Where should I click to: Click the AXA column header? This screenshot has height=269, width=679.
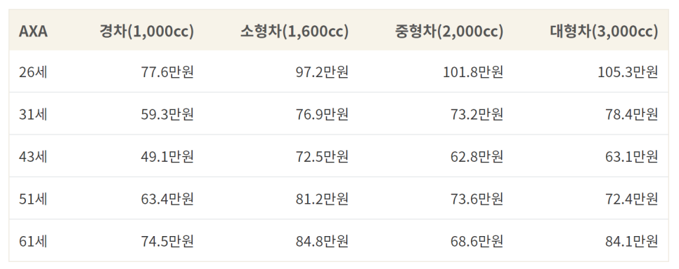(33, 31)
